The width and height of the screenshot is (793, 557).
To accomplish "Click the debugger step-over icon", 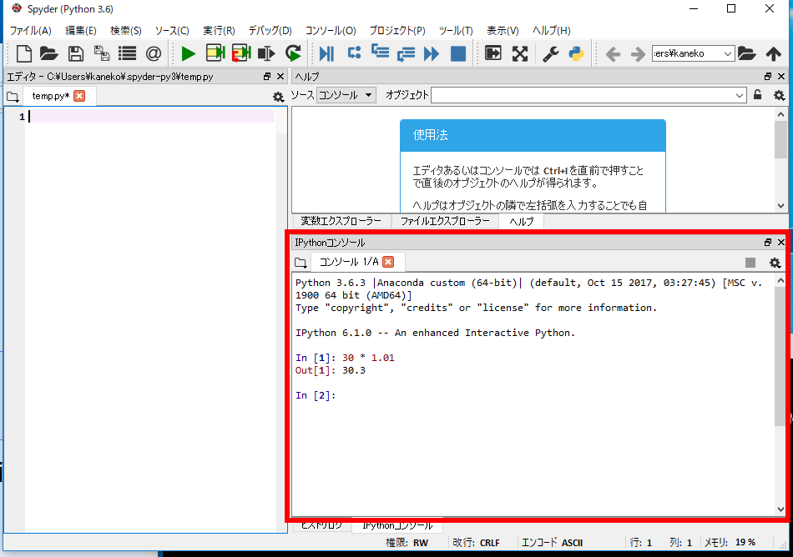I will tap(354, 53).
